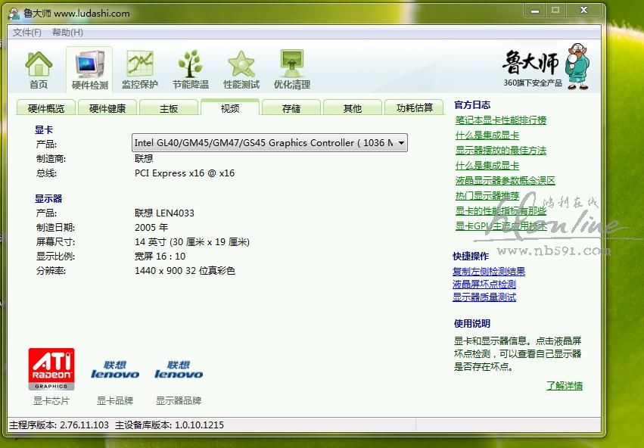The image size is (644, 448).
Task: Open the 笔记本显卡性能排行榜 article link
Action: (x=501, y=120)
